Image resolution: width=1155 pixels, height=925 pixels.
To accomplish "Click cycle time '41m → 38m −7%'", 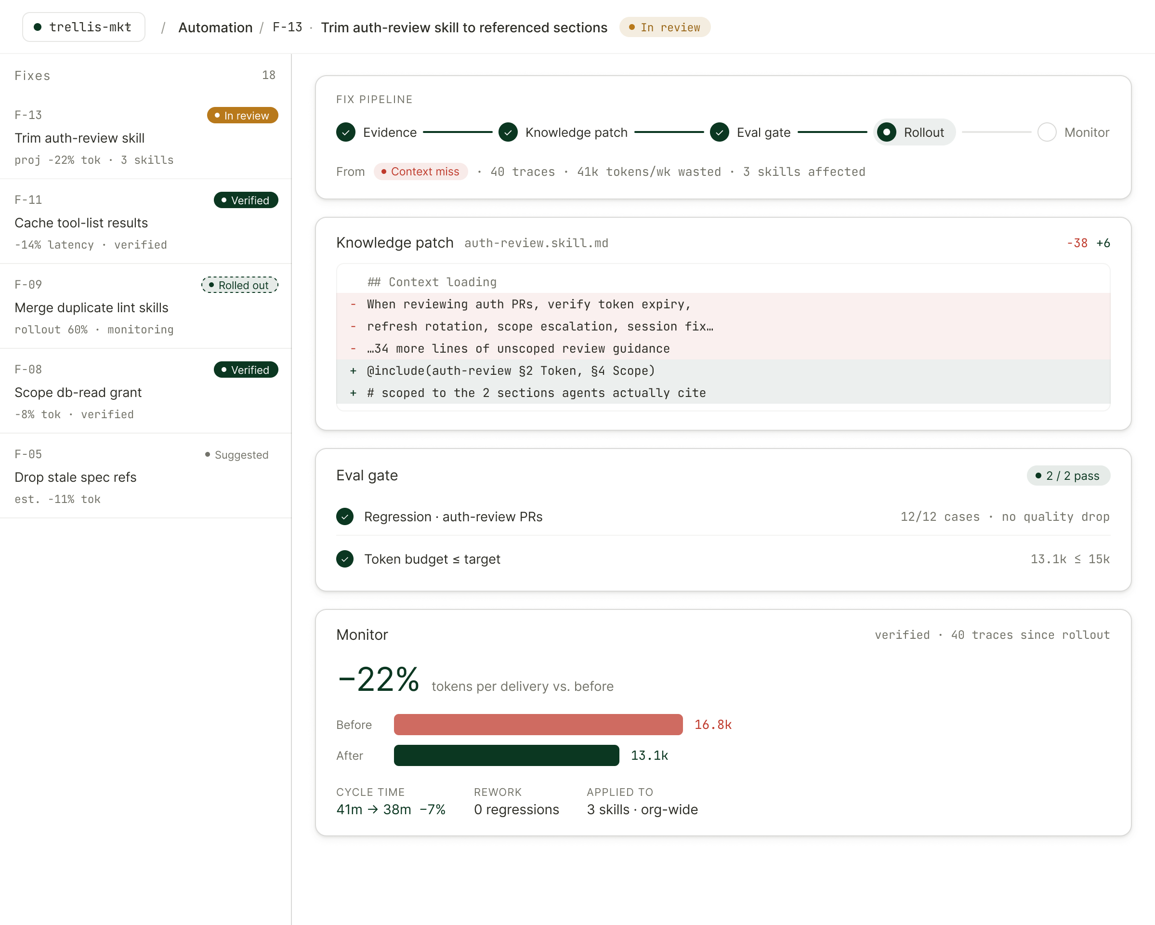I will click(391, 809).
